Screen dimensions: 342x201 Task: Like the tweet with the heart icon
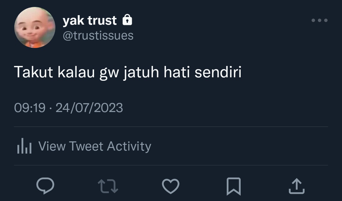(171, 186)
